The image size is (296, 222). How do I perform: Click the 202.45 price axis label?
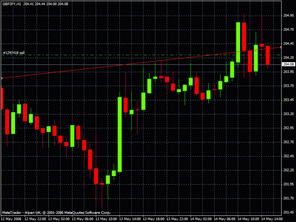pyautogui.click(x=288, y=156)
